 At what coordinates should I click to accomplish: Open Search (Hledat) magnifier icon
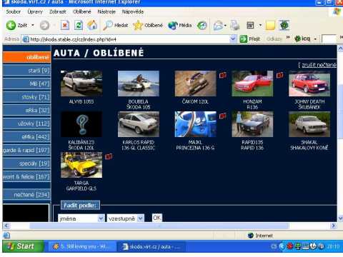tap(108, 25)
